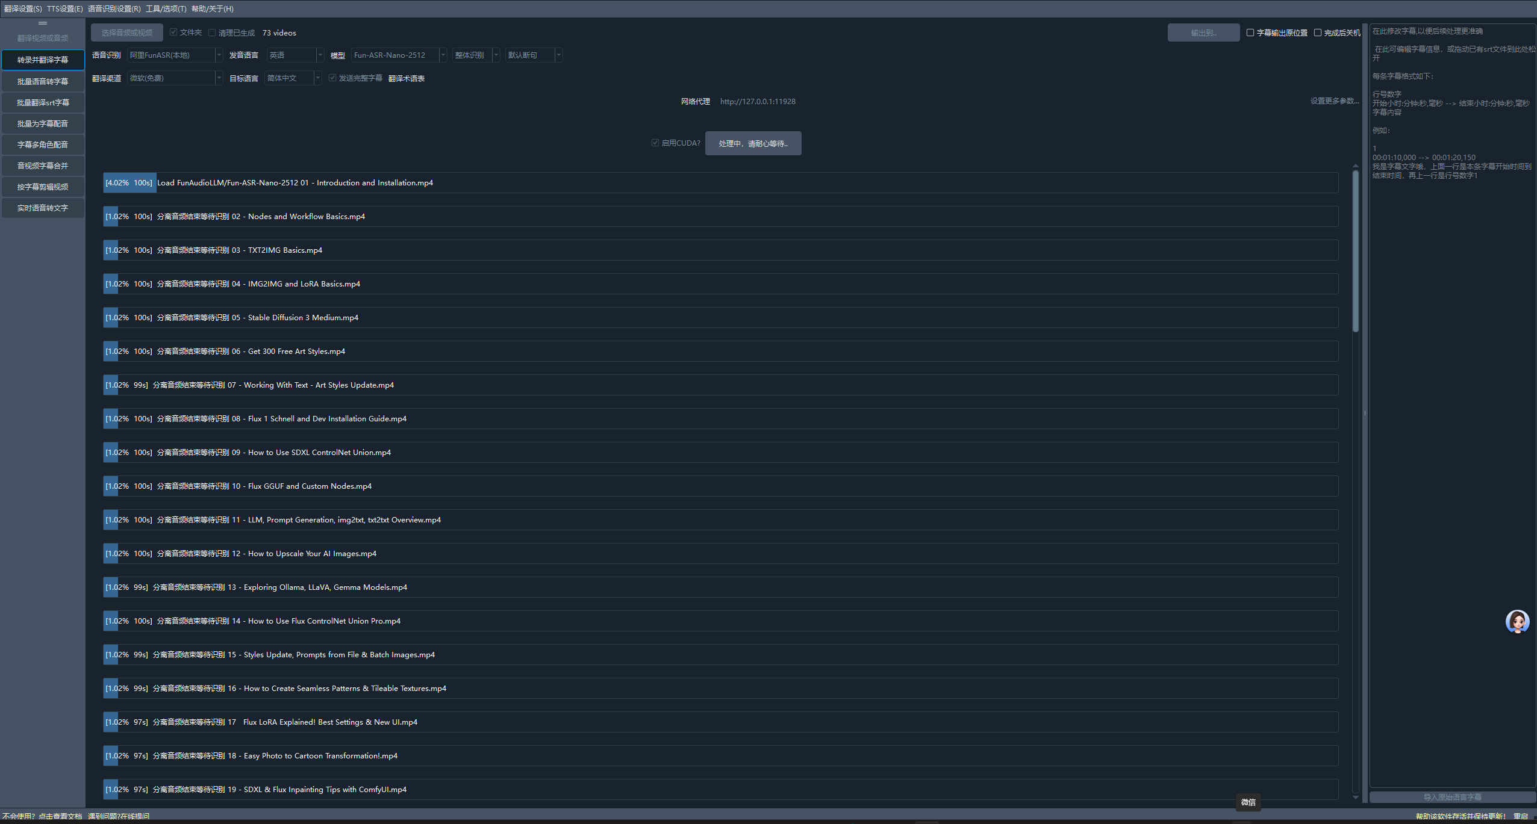Check the 完成后关机 shutdown option
The height and width of the screenshot is (824, 1537).
[1318, 33]
